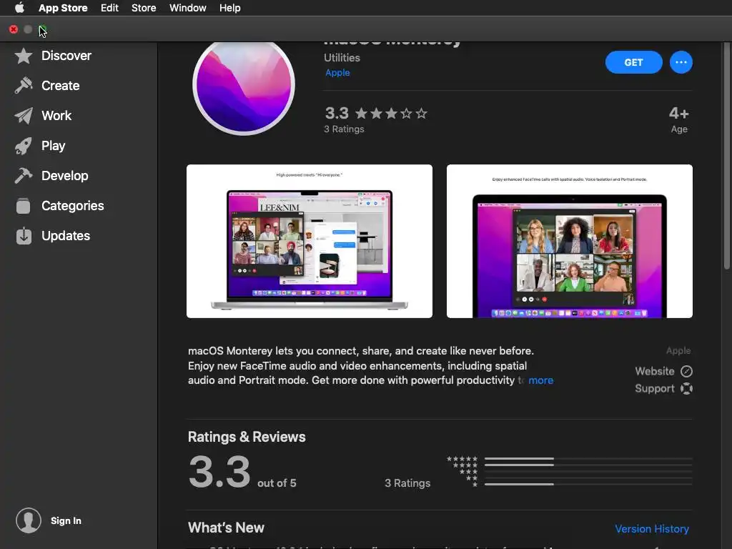Viewport: 732px width, 549px height.
Task: Click the 4+ Age rating
Action: (679, 119)
